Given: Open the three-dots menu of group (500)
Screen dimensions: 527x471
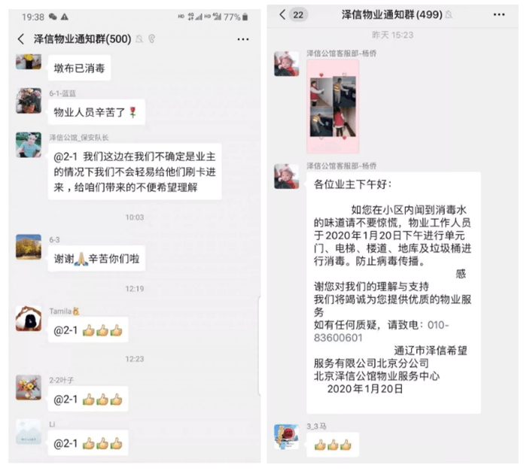Looking at the screenshot, I should [x=242, y=39].
